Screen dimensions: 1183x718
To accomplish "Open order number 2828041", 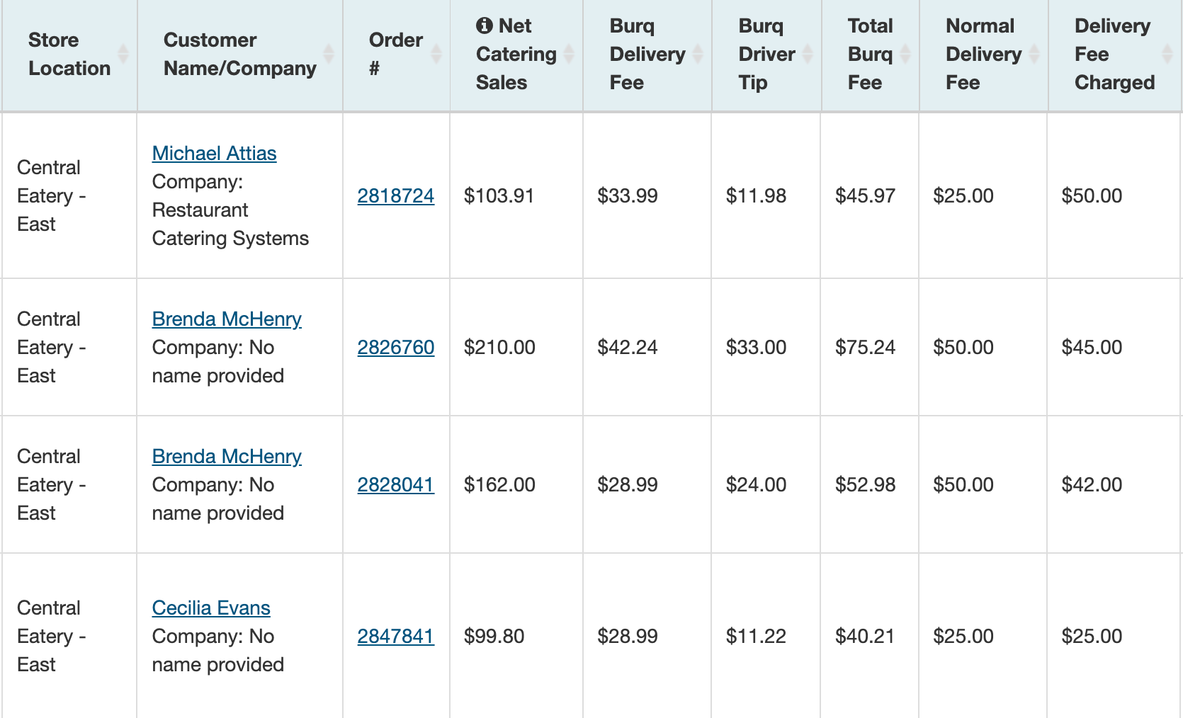I will point(395,485).
